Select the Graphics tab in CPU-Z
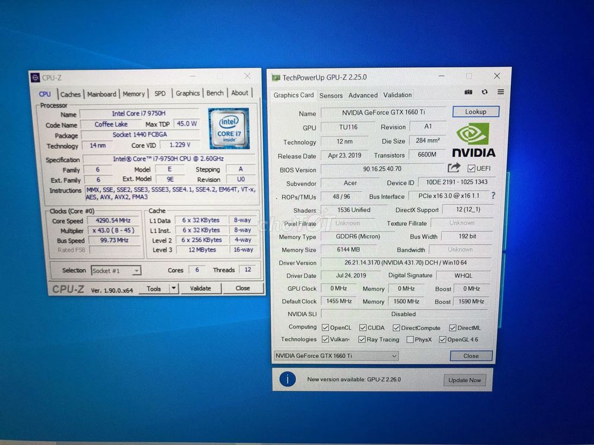Screen dimensions: 594x445 [188, 93]
